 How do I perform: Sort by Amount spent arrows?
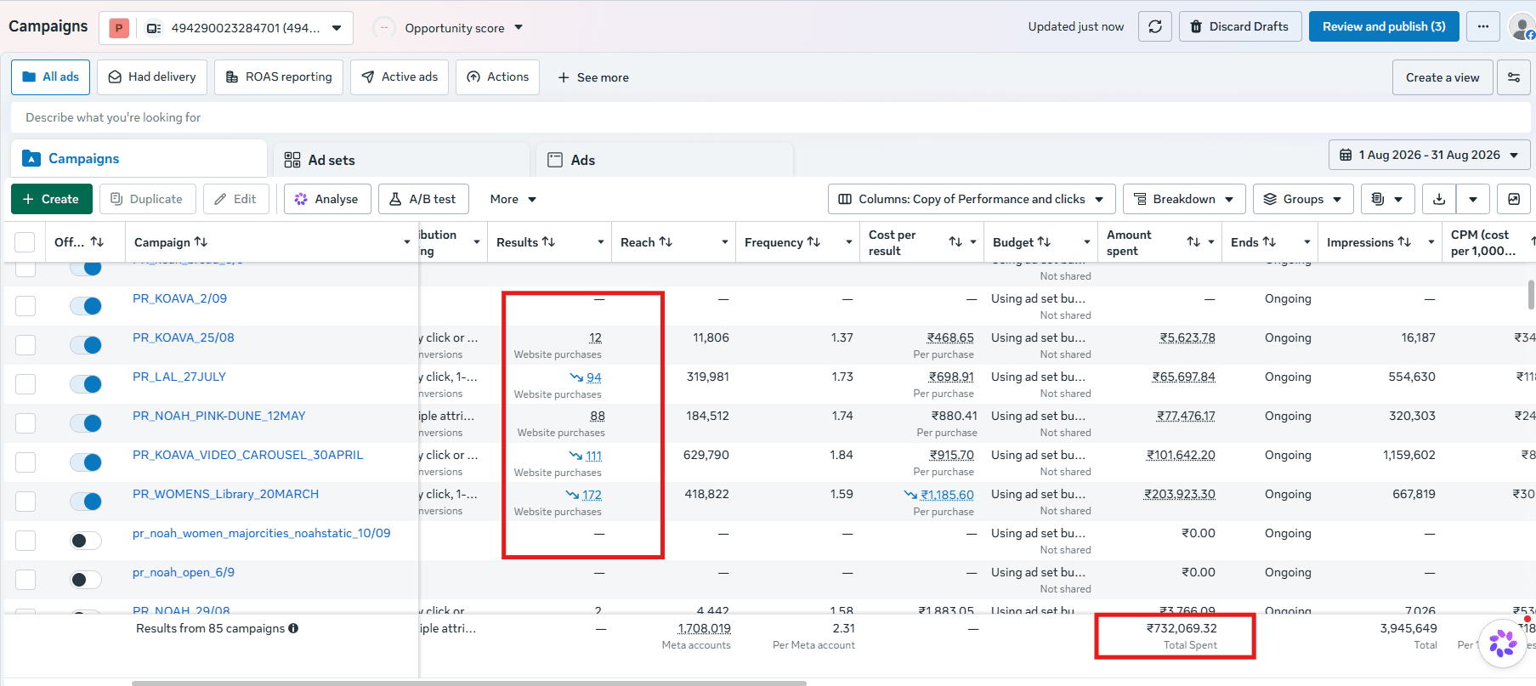coord(1193,242)
